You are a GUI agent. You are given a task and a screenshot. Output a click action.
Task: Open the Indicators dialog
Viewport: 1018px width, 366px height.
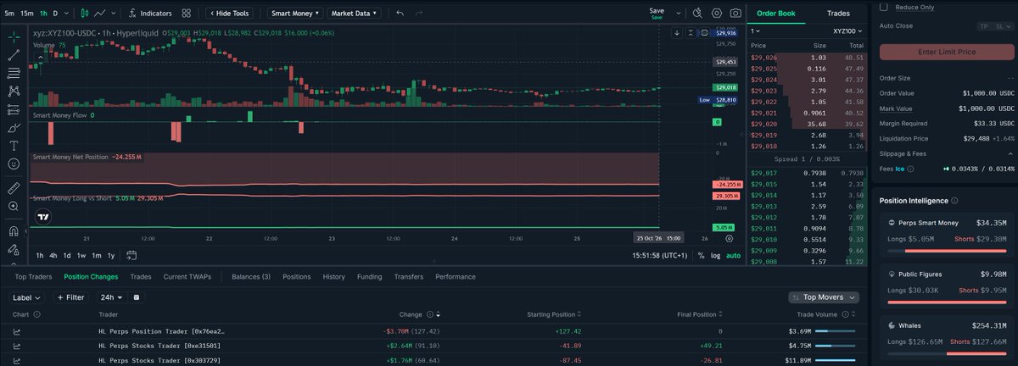pos(150,14)
